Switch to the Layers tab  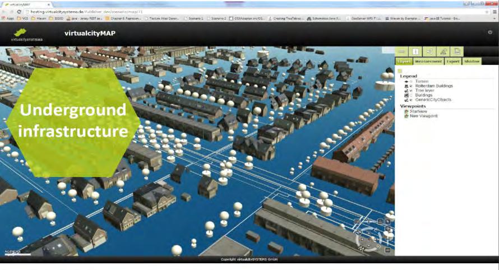(x=404, y=62)
